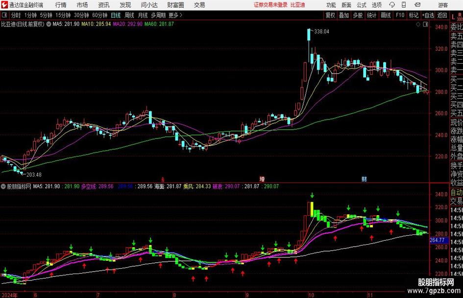Open F10 company info

pyautogui.click(x=400, y=15)
